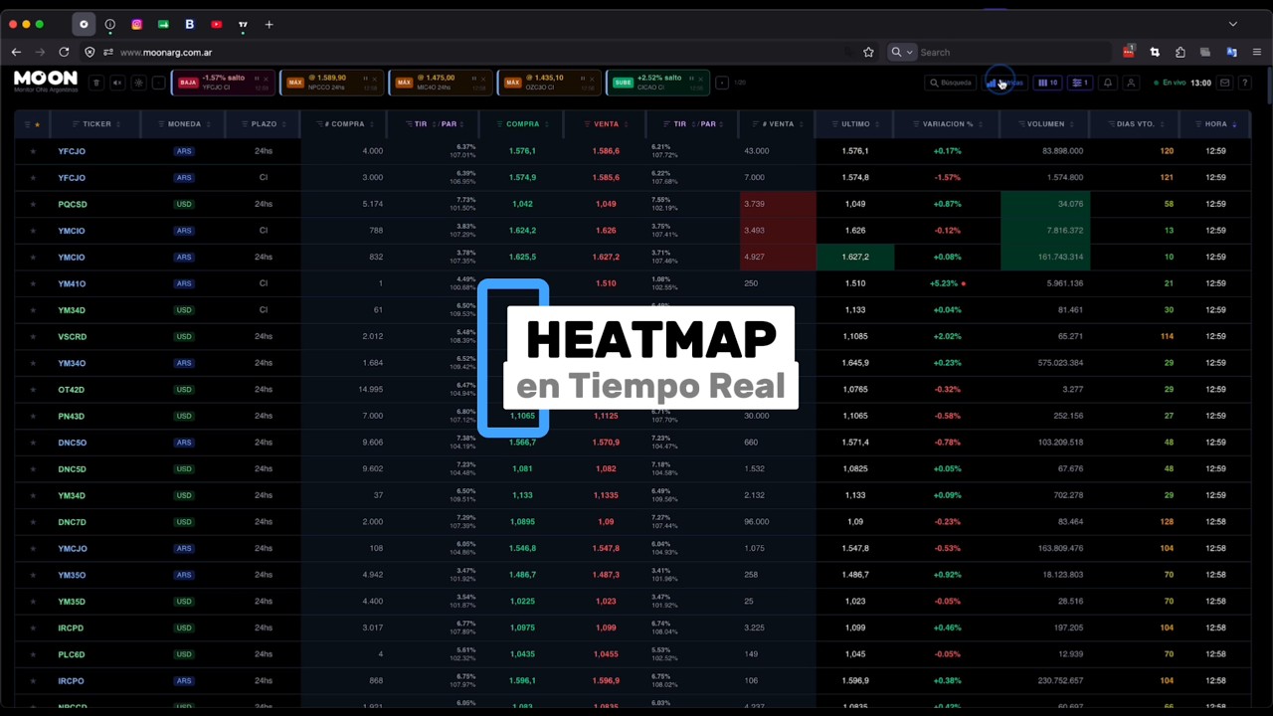Viewport: 1273px width, 716px height.
Task: Toggle the sun brightness theme icon
Action: click(138, 83)
